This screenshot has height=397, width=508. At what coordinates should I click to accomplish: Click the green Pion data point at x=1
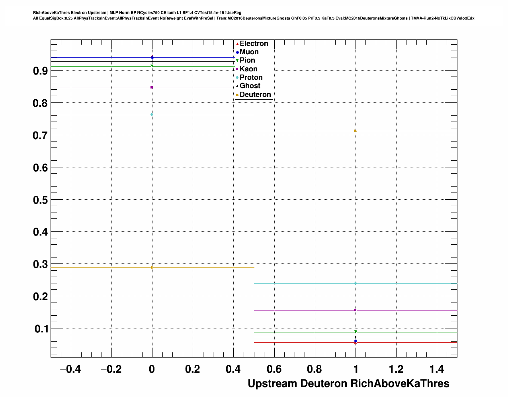355,332
